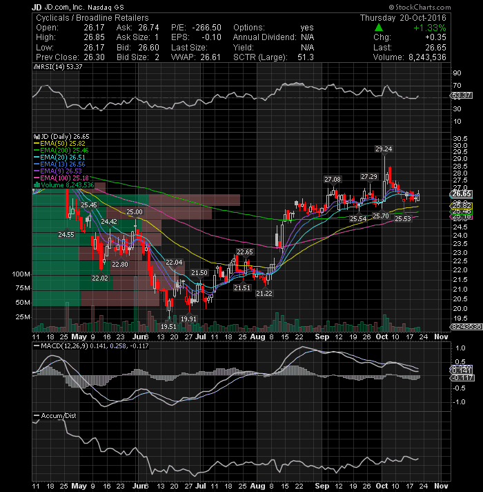Click the 27.29 high price label
Screen dimensions: 483x492
tap(369, 177)
